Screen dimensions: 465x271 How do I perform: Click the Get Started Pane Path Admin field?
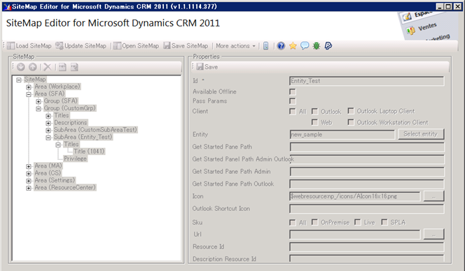point(367,172)
